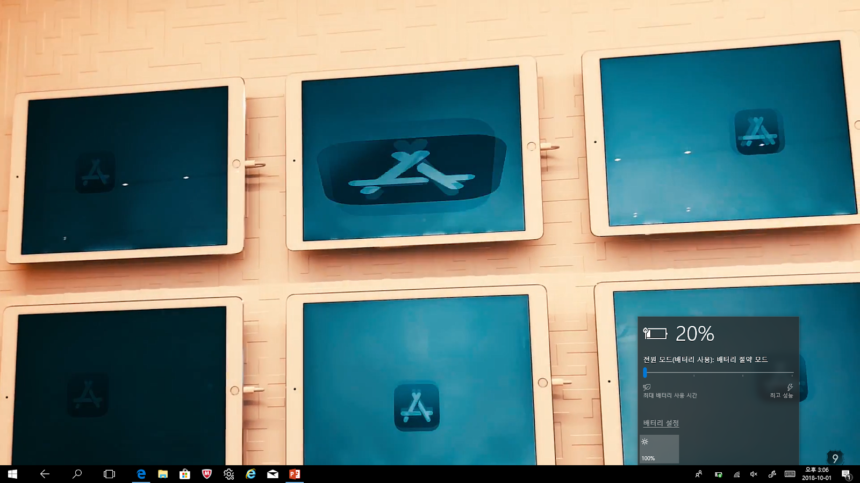Launch Microsoft Edge from the taskbar

pyautogui.click(x=141, y=474)
